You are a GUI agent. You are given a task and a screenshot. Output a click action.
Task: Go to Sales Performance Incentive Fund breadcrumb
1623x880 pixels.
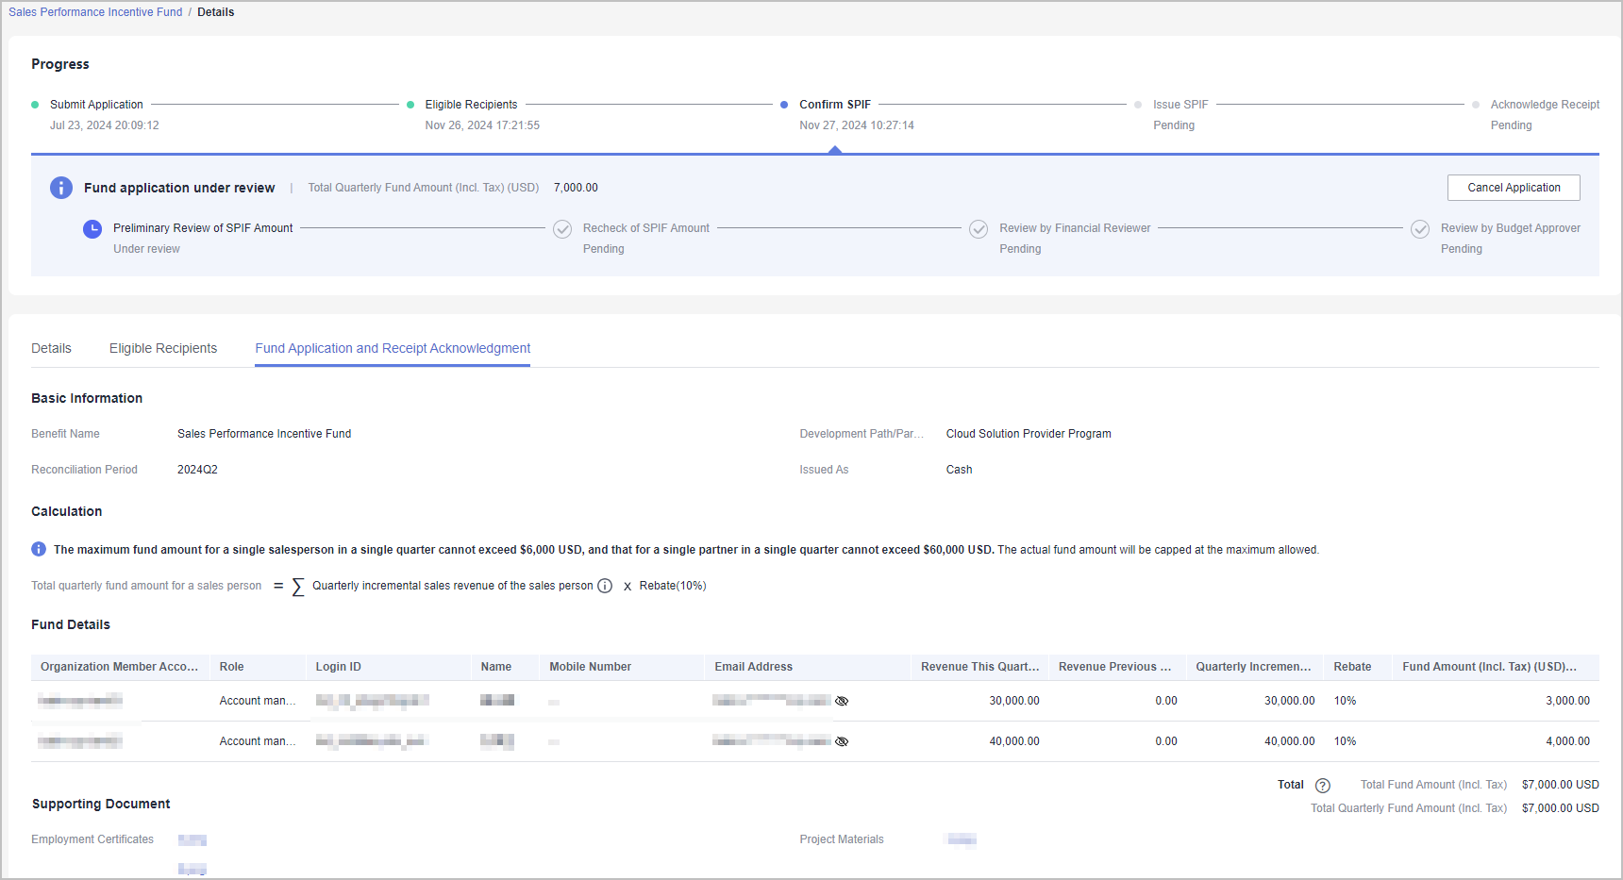(95, 12)
